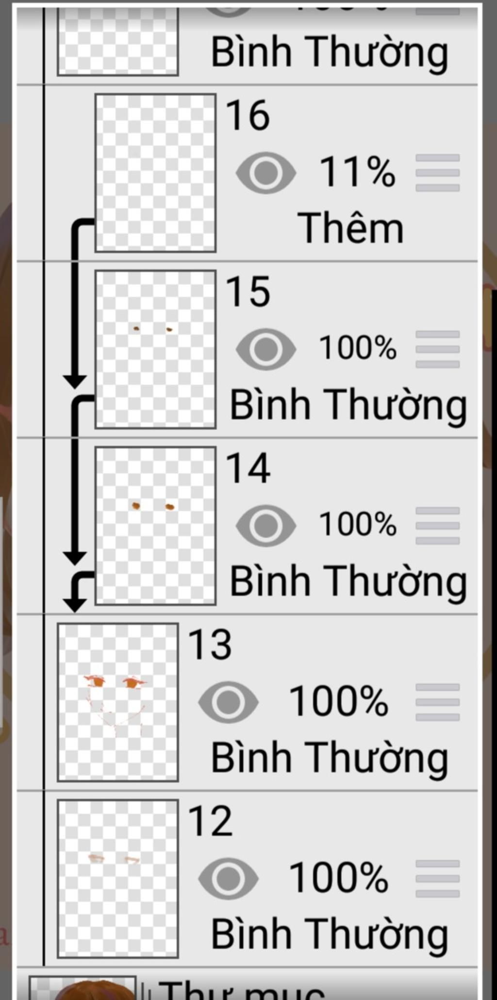497x1000 pixels.
Task: Hide layer 13 using the eye icon
Action: (x=228, y=702)
